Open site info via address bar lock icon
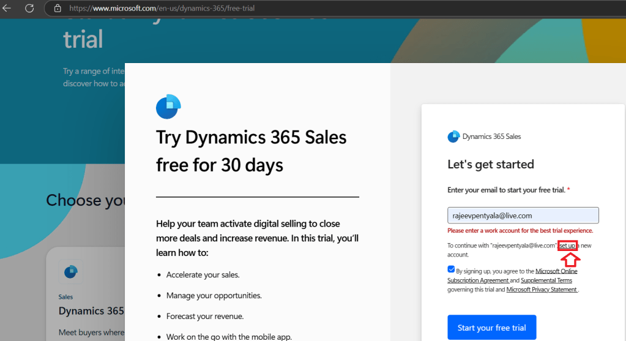This screenshot has height=341, width=626. pos(58,9)
